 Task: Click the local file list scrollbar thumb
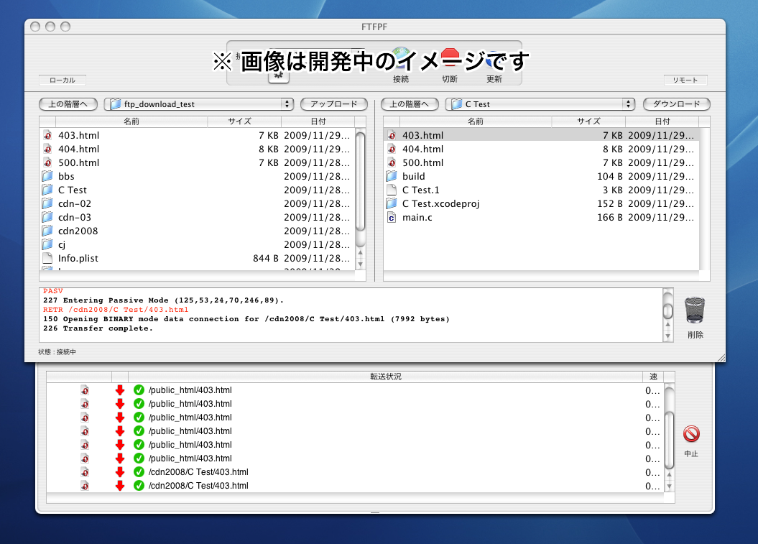click(360, 183)
